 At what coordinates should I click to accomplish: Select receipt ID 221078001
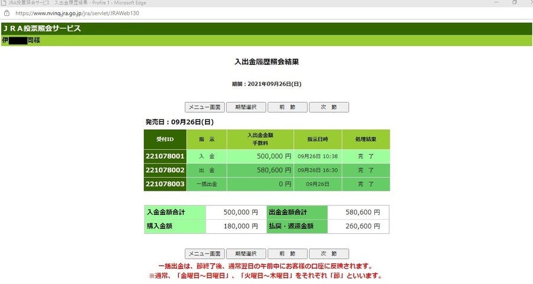[x=165, y=156]
